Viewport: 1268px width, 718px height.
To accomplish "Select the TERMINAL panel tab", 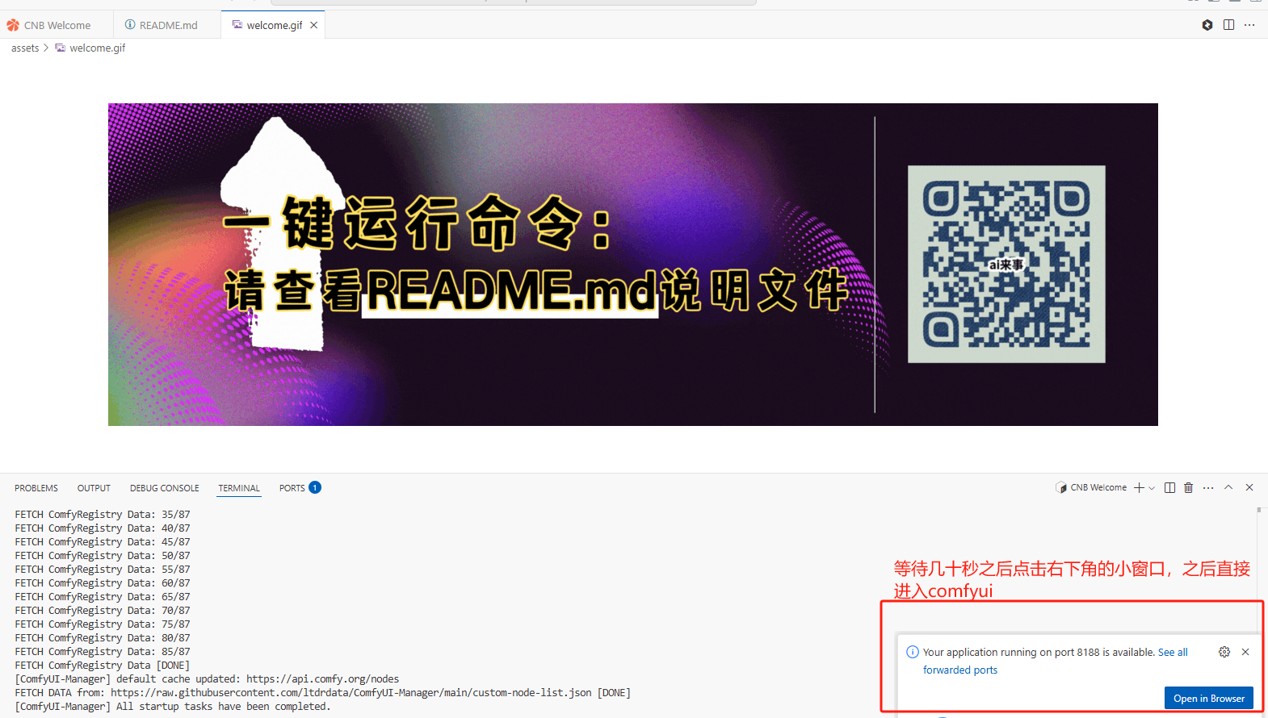I will (239, 488).
